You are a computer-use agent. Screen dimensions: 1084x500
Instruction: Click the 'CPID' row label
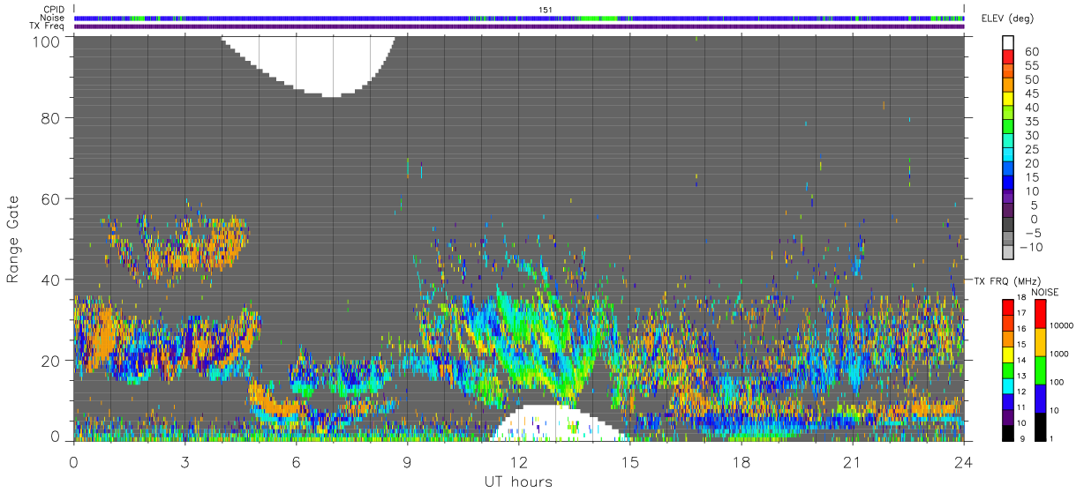pos(53,10)
